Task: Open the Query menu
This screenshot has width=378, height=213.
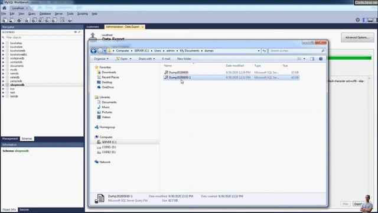Action: (x=31, y=14)
